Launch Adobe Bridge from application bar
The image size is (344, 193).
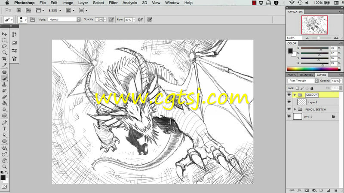click(x=19, y=10)
